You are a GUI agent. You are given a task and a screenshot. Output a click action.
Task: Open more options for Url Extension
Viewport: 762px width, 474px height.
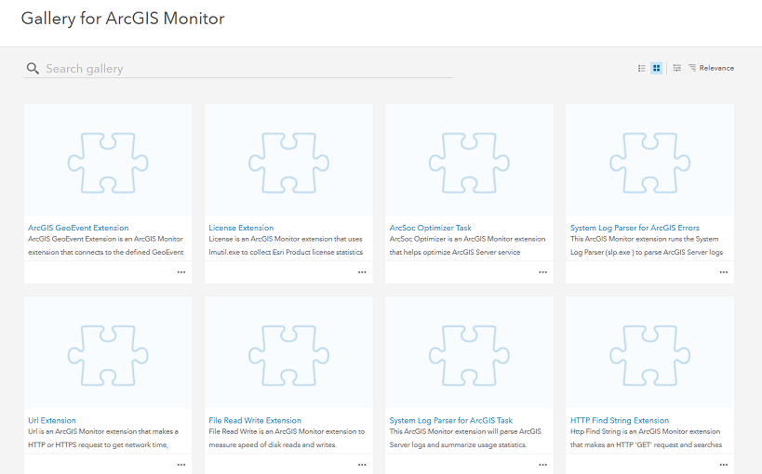[x=181, y=466]
